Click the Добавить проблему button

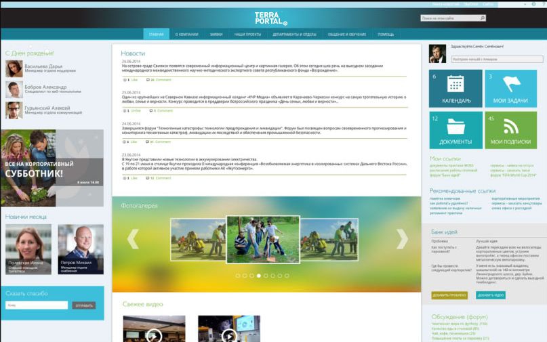point(449,295)
